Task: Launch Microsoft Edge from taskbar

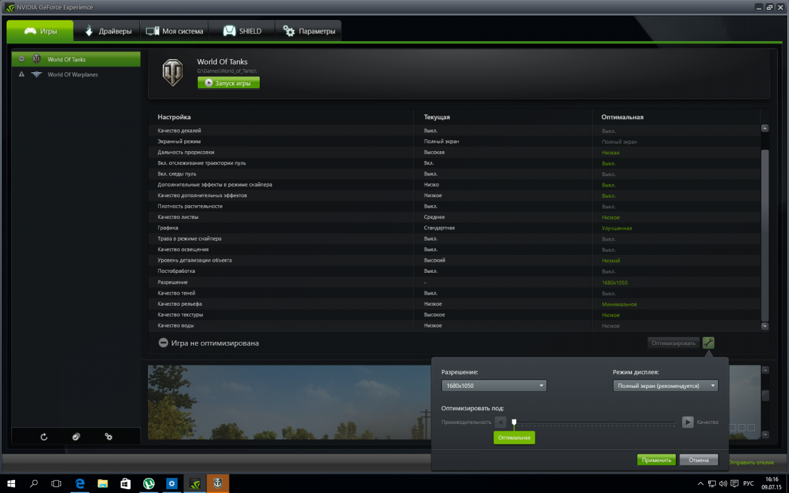Action: click(x=80, y=484)
